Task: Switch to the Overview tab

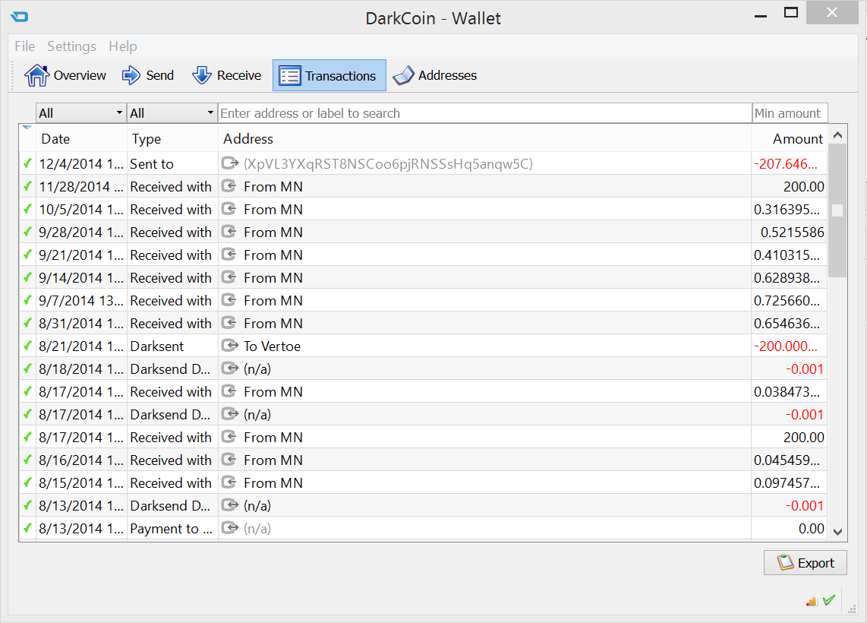Action: [65, 75]
